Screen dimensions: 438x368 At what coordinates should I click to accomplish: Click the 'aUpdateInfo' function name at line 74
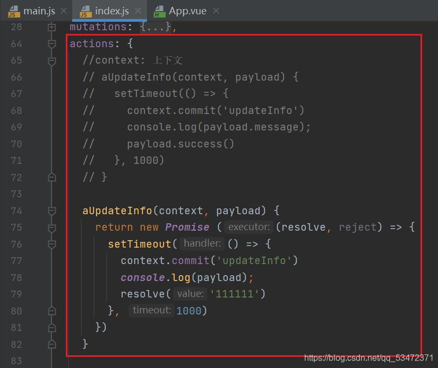coord(117,211)
